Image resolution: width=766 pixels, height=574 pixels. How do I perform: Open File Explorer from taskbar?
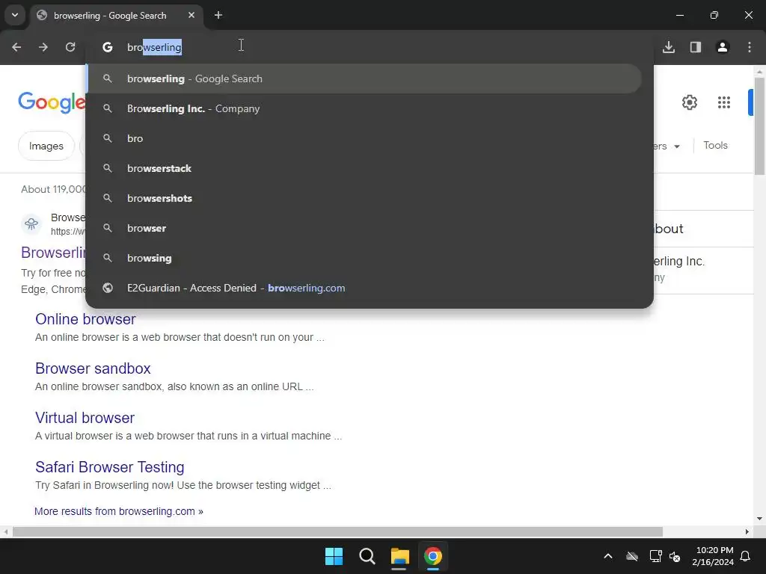click(x=399, y=556)
